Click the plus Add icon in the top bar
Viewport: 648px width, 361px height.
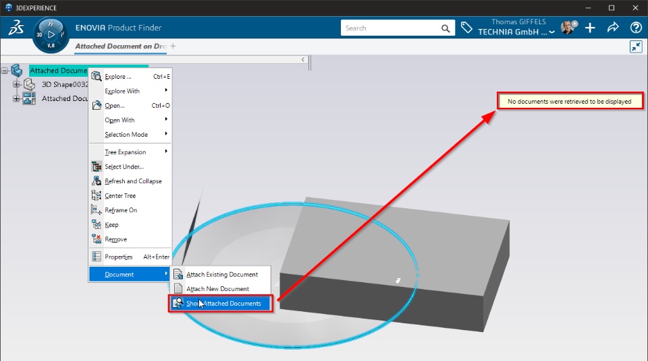[590, 28]
